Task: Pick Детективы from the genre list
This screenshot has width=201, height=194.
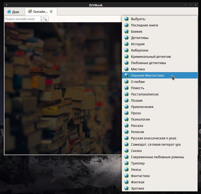Action: (x=160, y=38)
